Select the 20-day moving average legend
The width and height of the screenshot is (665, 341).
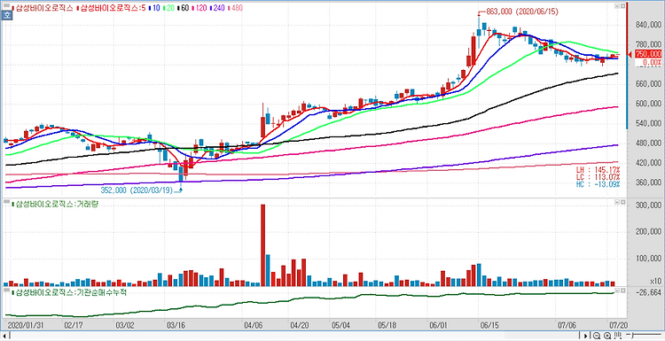point(169,8)
